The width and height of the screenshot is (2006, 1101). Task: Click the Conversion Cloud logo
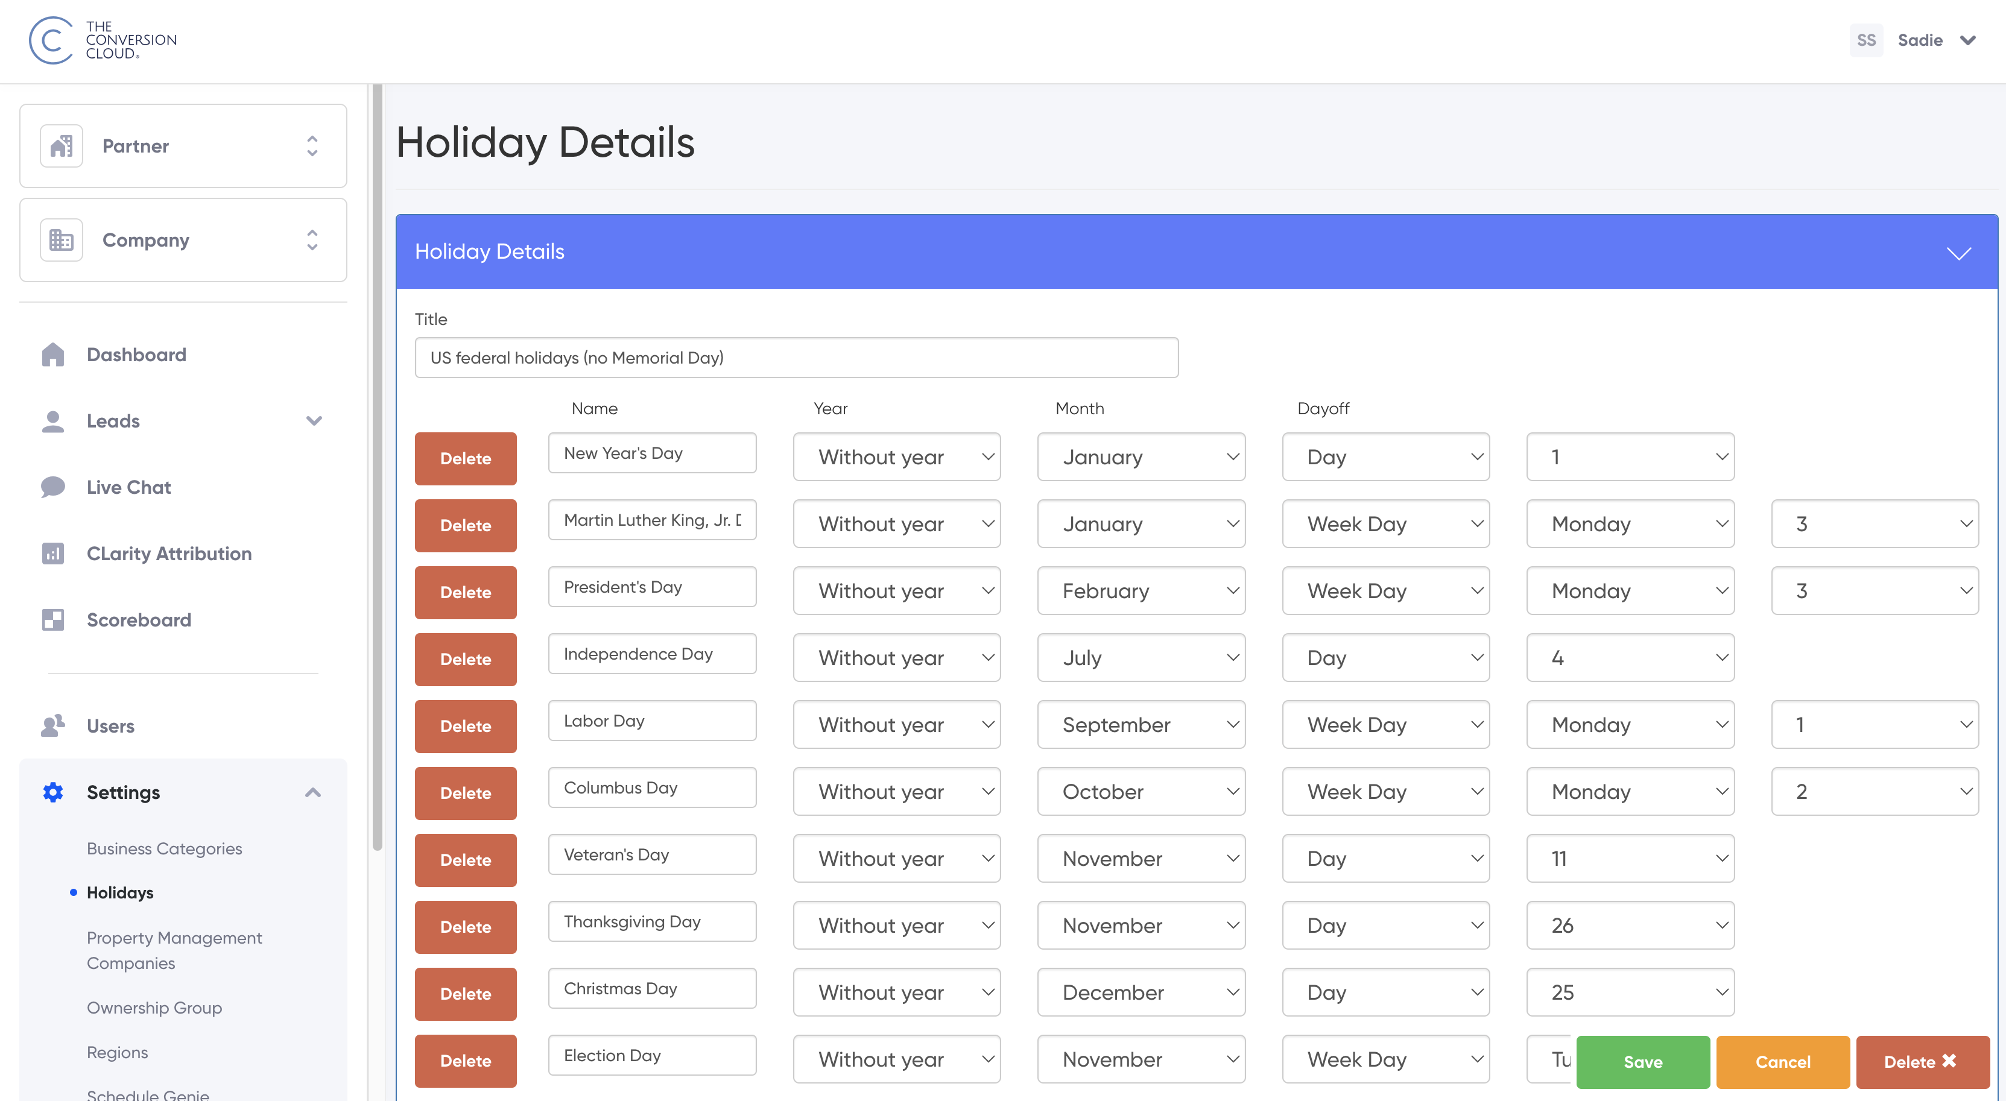click(102, 40)
